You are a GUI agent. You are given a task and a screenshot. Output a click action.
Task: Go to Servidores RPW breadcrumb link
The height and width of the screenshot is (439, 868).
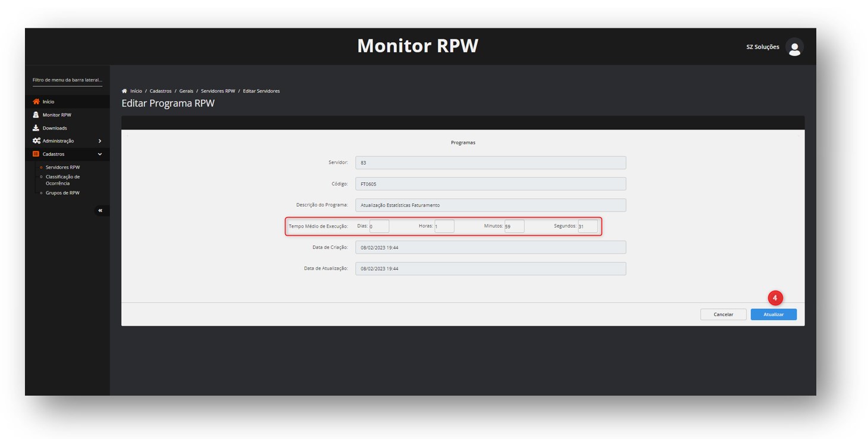coord(217,91)
